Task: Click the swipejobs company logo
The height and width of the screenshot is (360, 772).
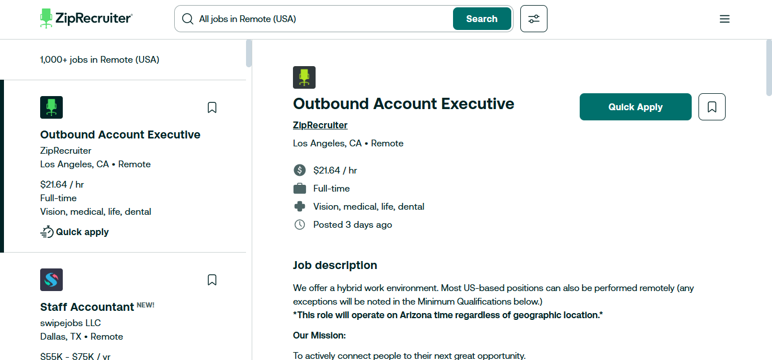Action: coord(51,280)
